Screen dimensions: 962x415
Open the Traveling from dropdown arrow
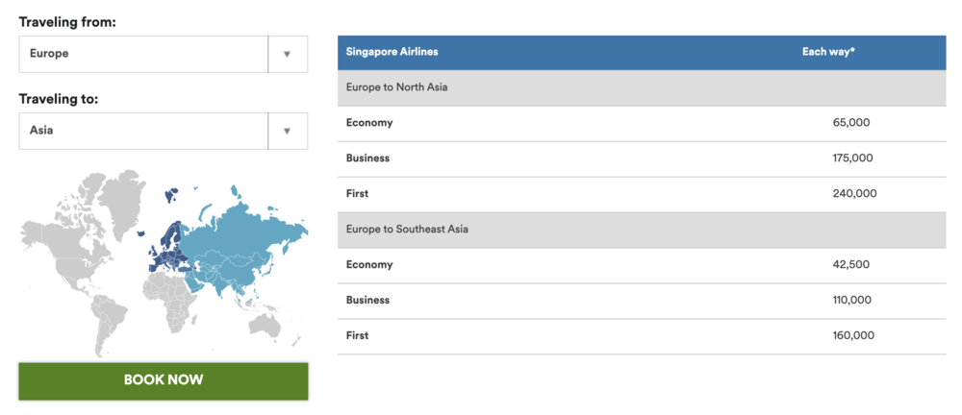click(287, 54)
